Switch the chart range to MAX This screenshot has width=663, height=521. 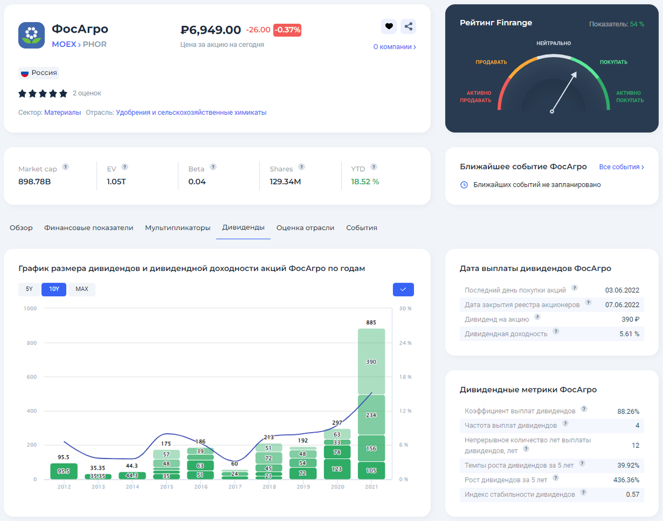pos(82,289)
